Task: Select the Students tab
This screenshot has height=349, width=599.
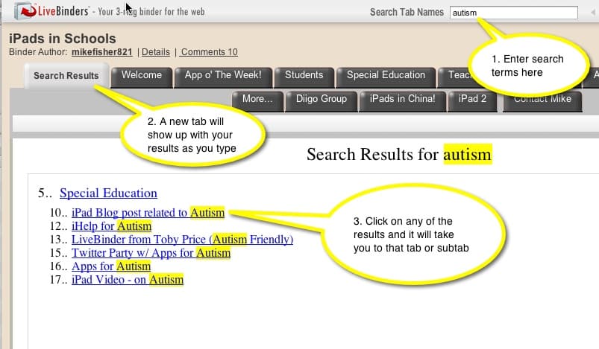Action: [304, 77]
